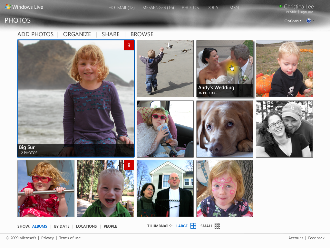This screenshot has width=330, height=248.
Task: Expand the Options dropdown
Action: 293,21
